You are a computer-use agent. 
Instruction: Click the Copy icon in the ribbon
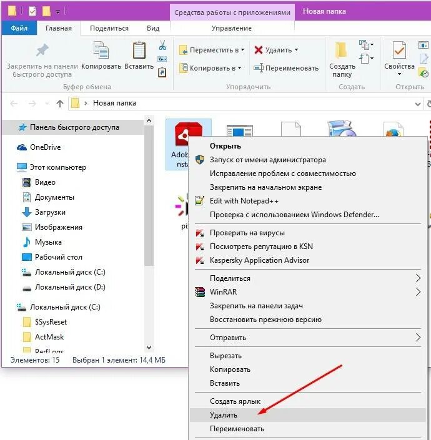pos(101,50)
